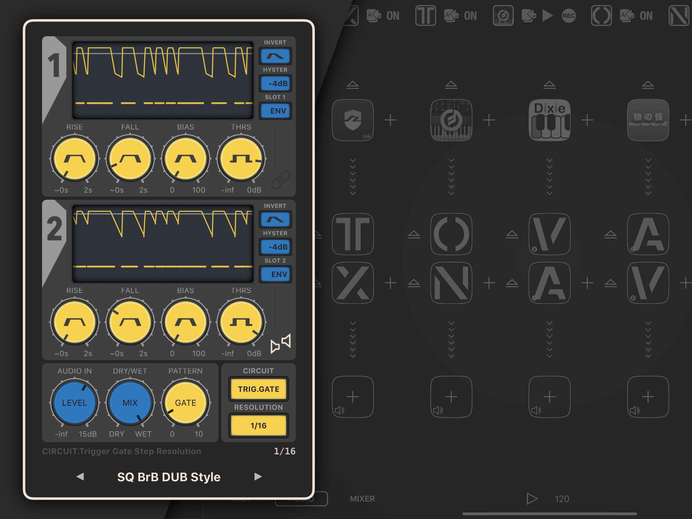The width and height of the screenshot is (692, 519).
Task: Toggle INVERT button in section 1
Action: coord(275,56)
